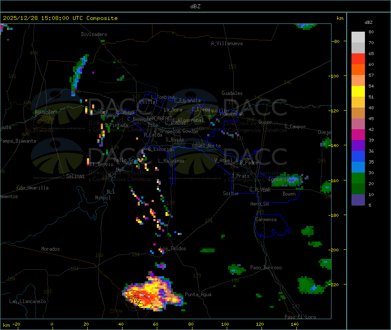Select the magenta 39-42 dBZ legend swatch
The width and height of the screenshot is (391, 330).
(x=358, y=134)
